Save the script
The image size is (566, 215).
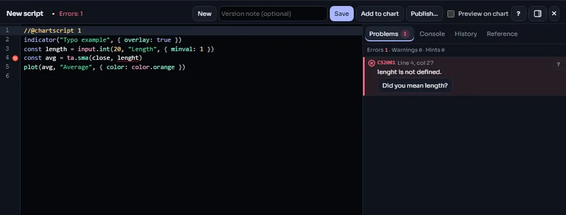click(x=341, y=14)
